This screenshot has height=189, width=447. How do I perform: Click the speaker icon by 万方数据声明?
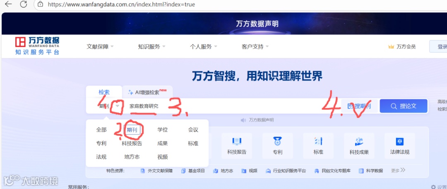pyautogui.click(x=243, y=120)
